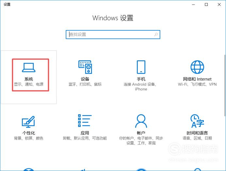The width and height of the screenshot is (226, 171).
Task: Click the 系统 label
Action: click(28, 79)
